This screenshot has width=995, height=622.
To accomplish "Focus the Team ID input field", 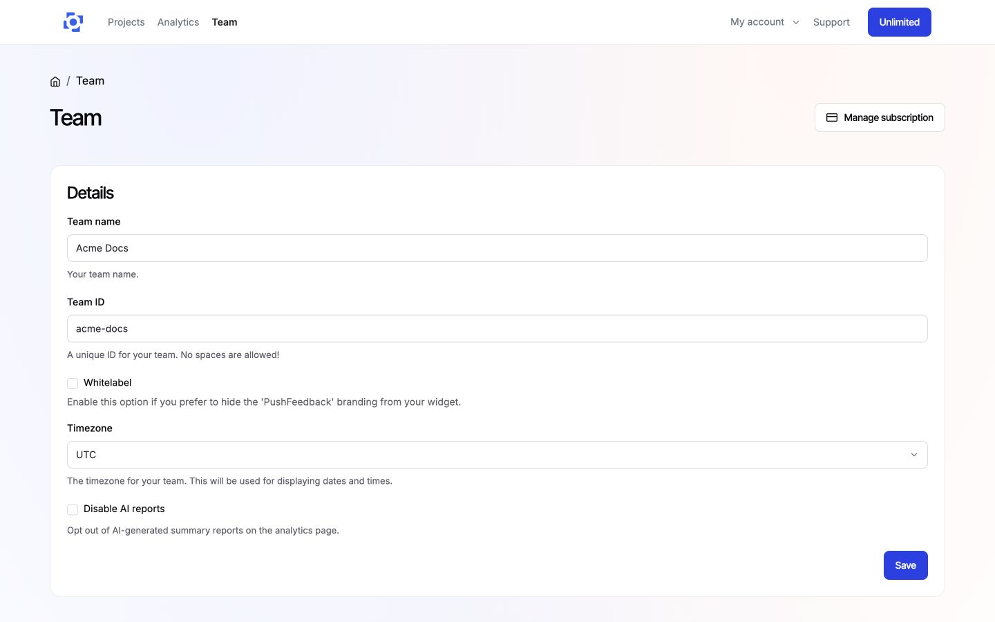I will [497, 329].
